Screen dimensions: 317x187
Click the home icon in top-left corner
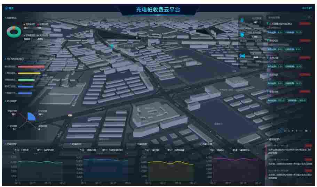pyautogui.click(x=7, y=8)
